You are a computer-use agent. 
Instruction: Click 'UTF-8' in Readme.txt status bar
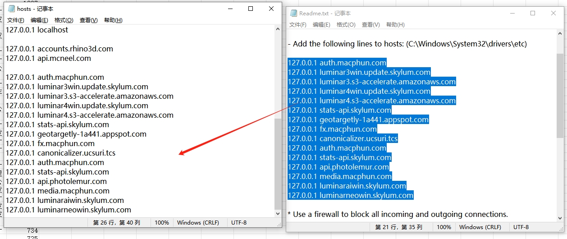pos(521,227)
